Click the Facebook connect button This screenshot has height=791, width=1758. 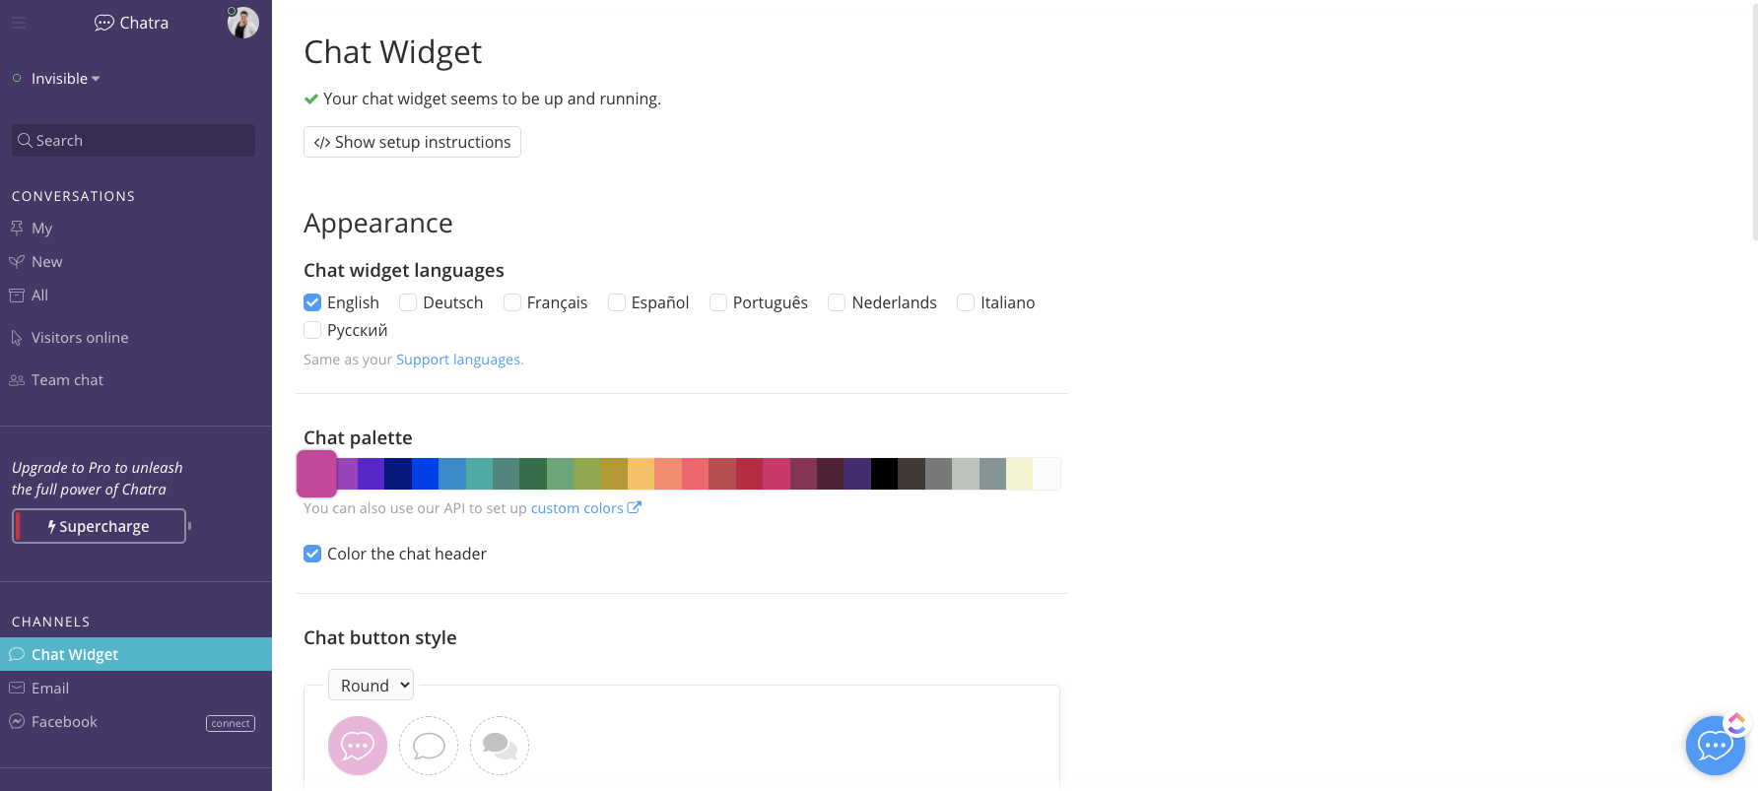(x=231, y=723)
